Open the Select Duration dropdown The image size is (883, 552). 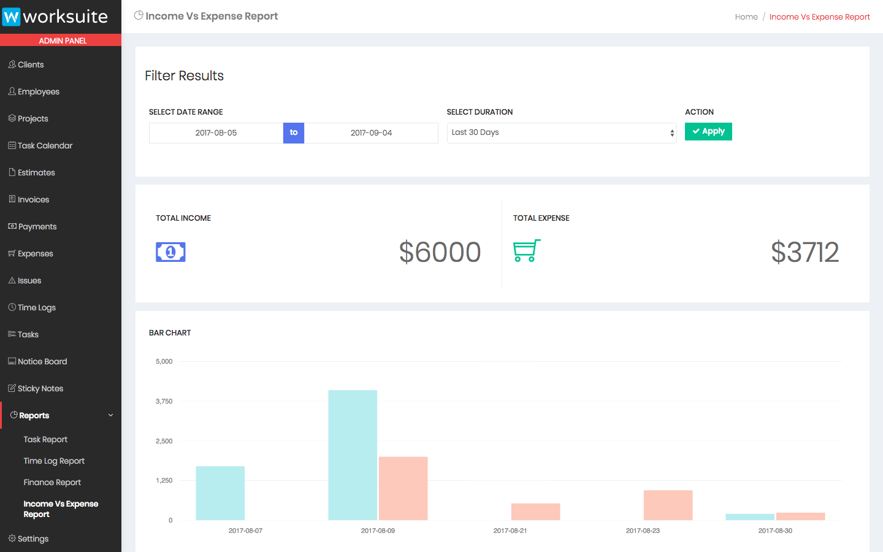561,133
